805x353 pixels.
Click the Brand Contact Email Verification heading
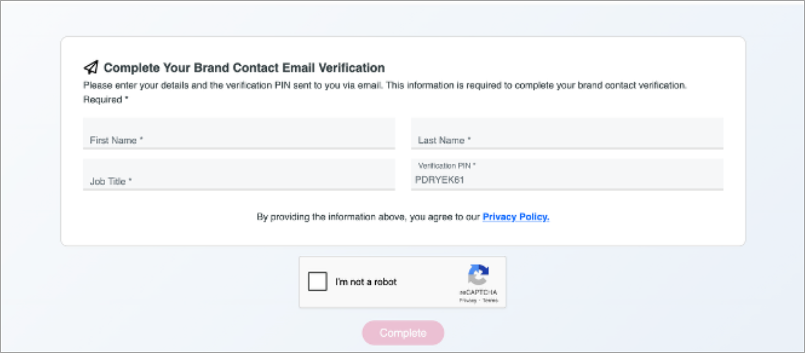pyautogui.click(x=244, y=67)
